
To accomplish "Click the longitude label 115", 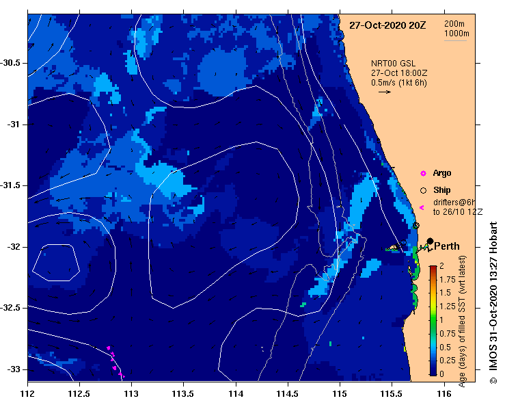I will click(x=340, y=394).
